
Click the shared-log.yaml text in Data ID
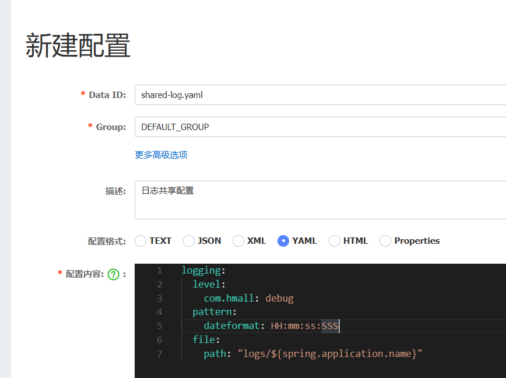click(x=170, y=94)
